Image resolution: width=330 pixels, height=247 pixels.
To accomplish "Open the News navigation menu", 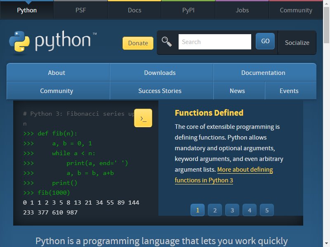I will coord(239,91).
